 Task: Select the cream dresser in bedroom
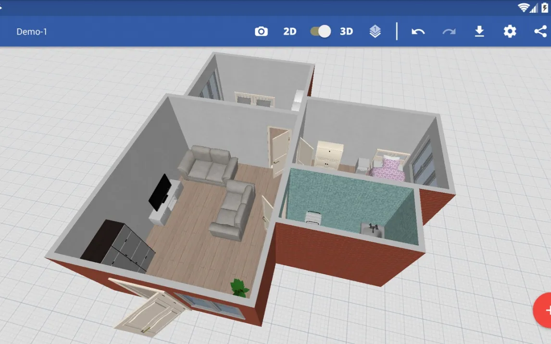[x=329, y=155]
